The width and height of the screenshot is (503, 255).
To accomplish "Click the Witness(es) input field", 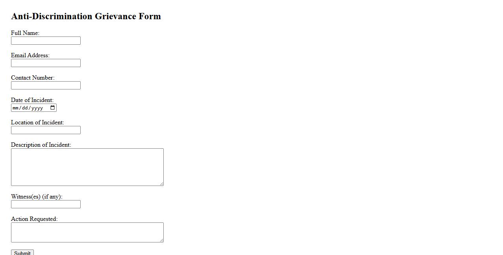I will [46, 204].
